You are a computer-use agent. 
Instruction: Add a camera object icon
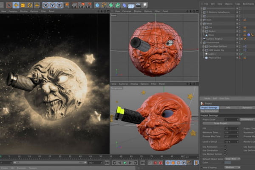138,6
